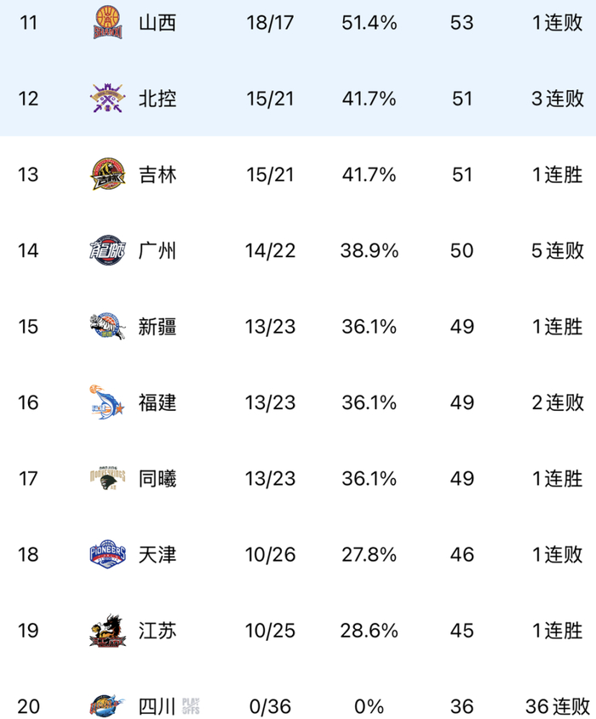Select team name 新疆
Image resolution: width=596 pixels, height=719 pixels.
(158, 327)
